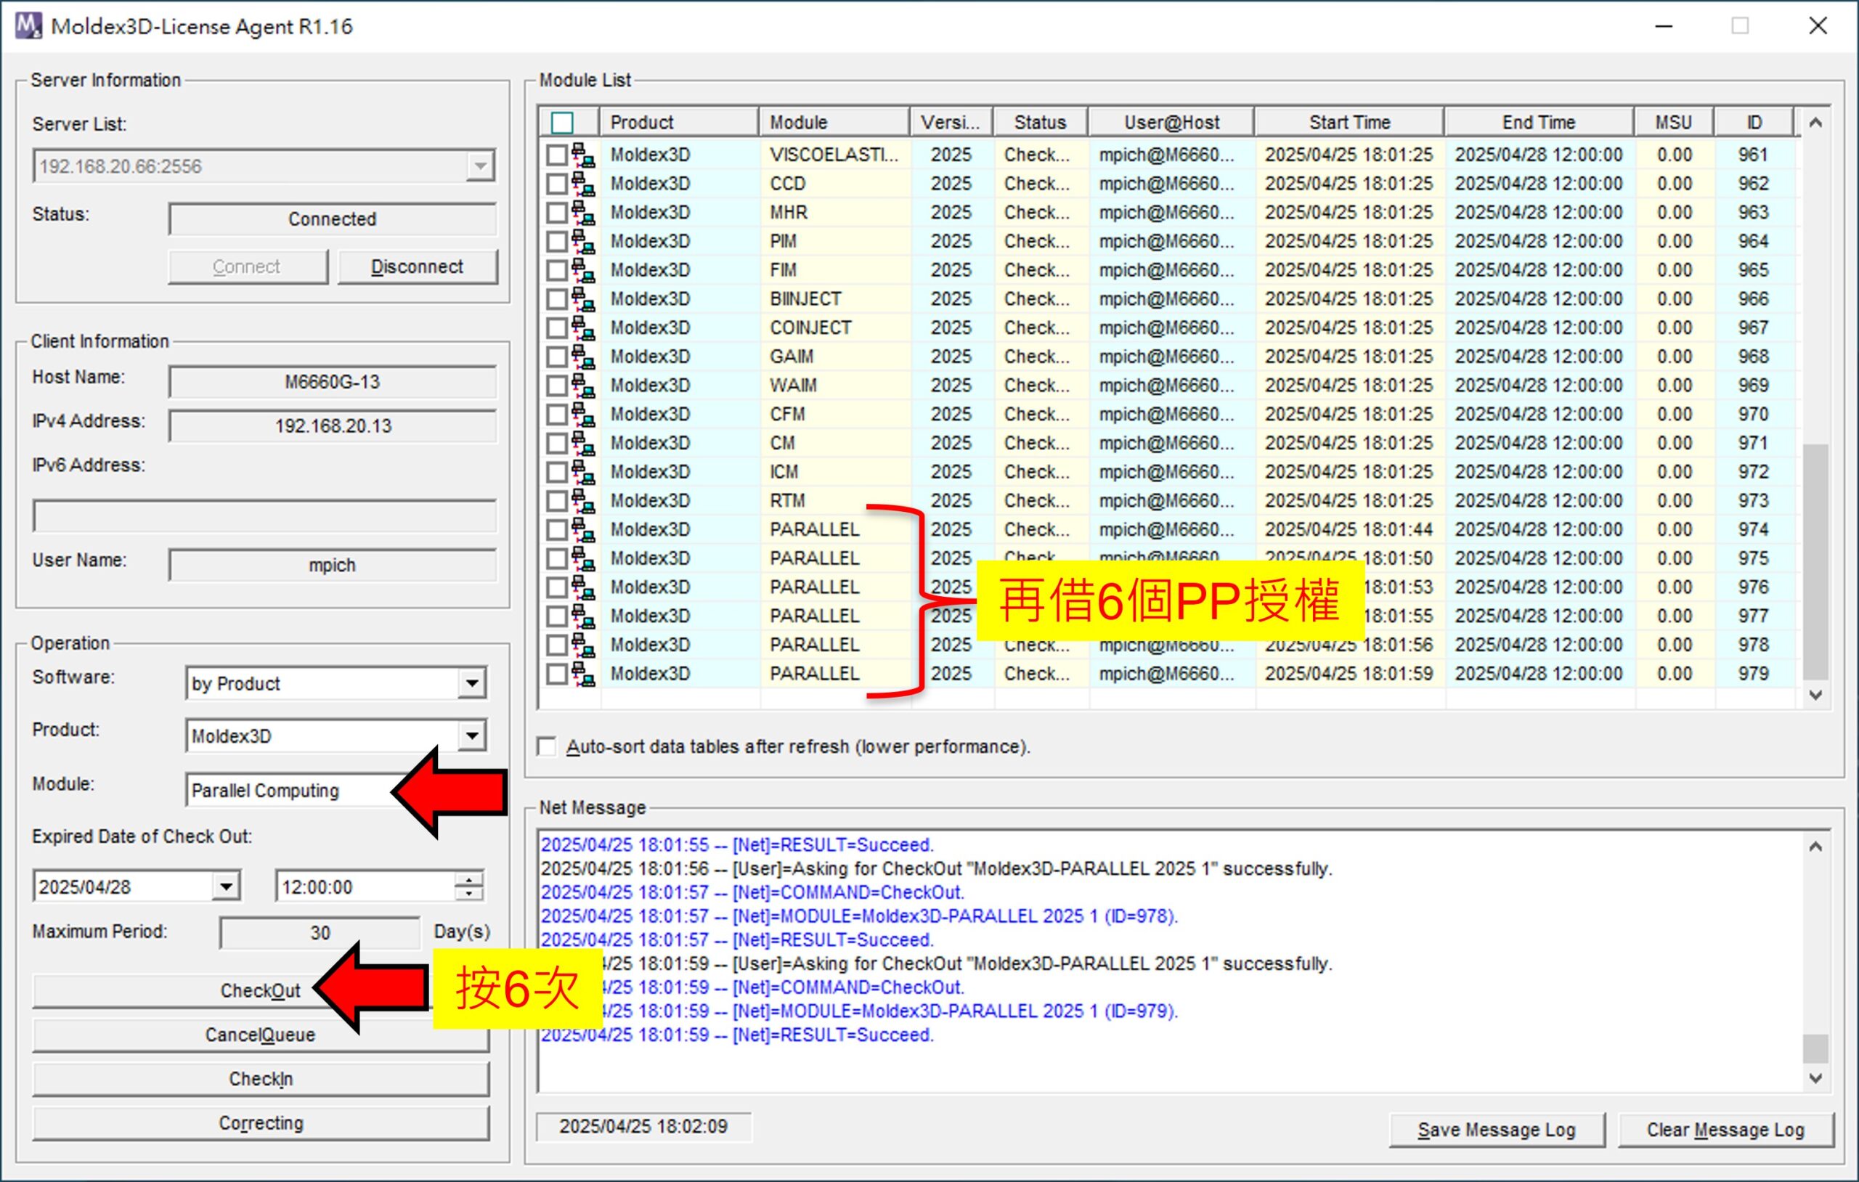Click the network license icon in the BIINJECT row
This screenshot has height=1182, width=1859.
583,299
